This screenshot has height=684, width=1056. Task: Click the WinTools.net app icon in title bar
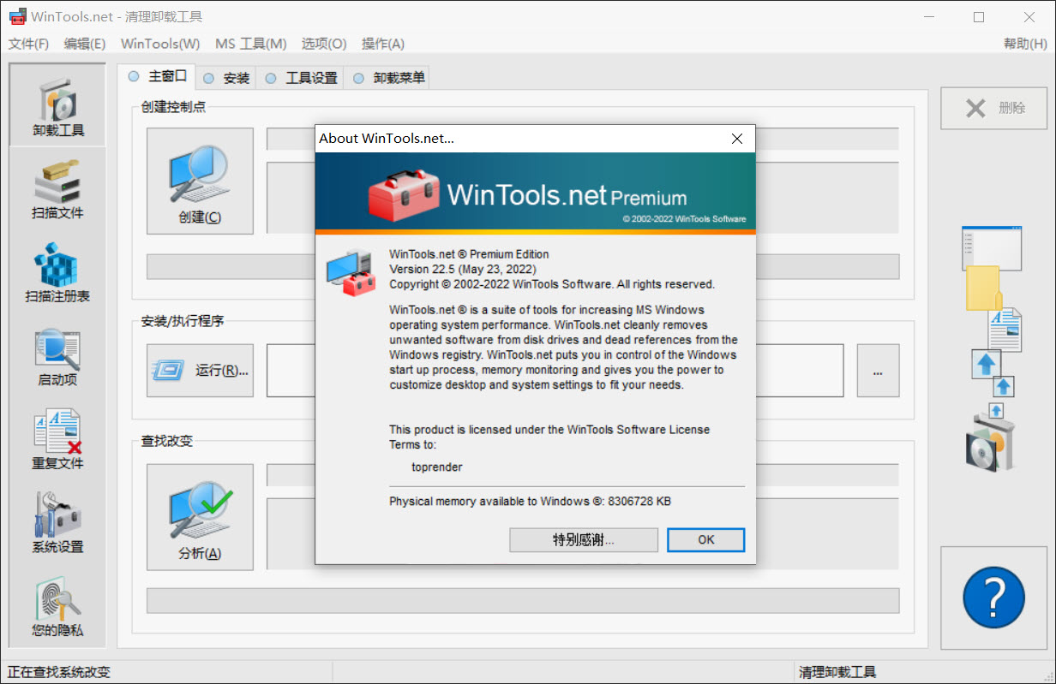(x=16, y=16)
